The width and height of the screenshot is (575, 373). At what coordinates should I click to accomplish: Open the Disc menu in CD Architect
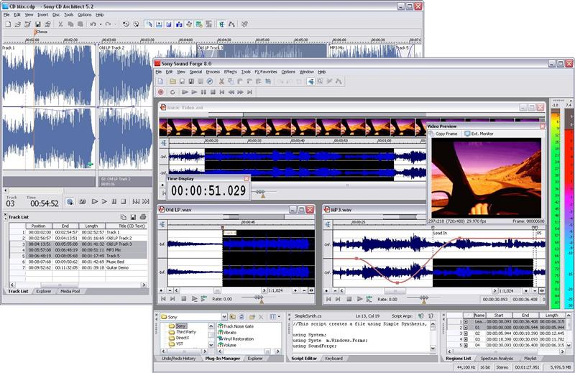pos(56,14)
